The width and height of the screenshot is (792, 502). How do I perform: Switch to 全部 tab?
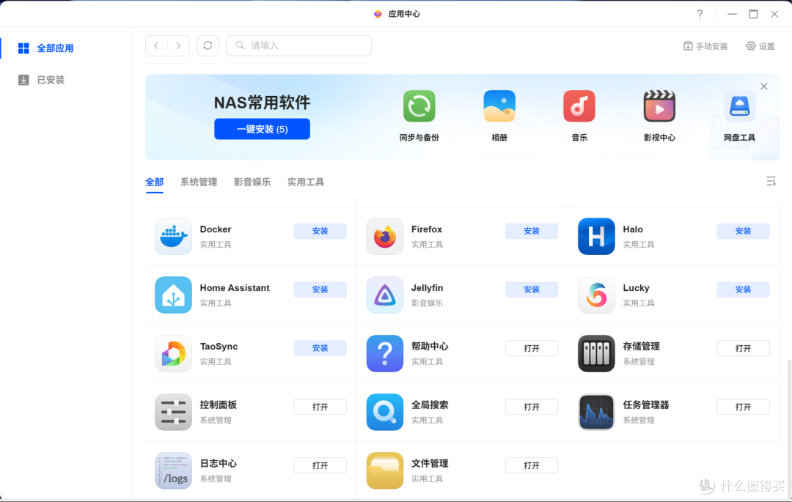[x=155, y=182]
